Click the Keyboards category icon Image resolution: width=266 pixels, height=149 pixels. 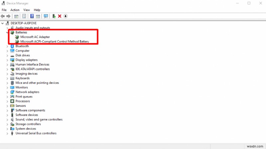pyautogui.click(x=12, y=78)
